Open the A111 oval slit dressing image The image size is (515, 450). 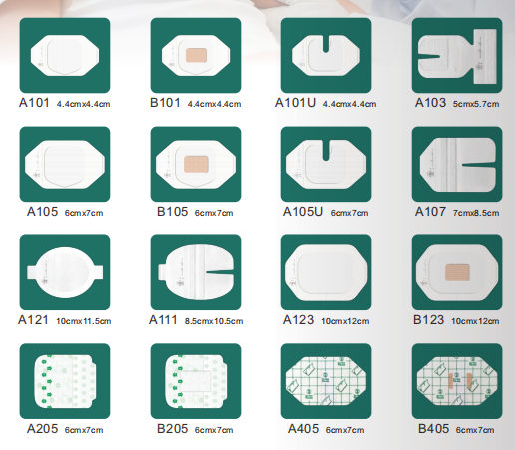pos(196,272)
